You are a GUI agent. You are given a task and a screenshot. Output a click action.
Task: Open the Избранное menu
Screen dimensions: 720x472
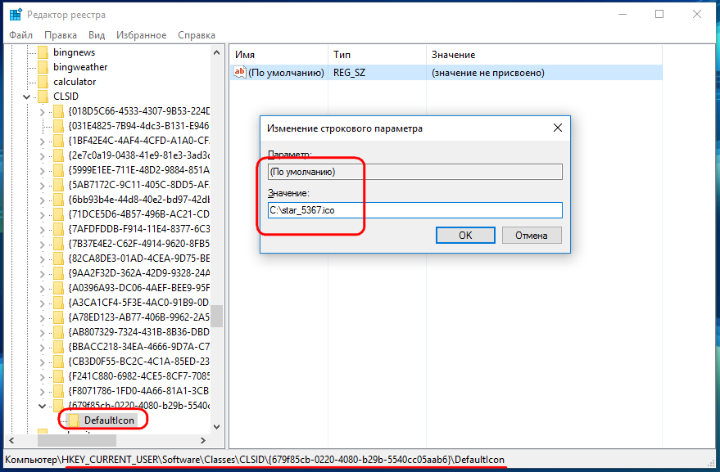tap(141, 35)
